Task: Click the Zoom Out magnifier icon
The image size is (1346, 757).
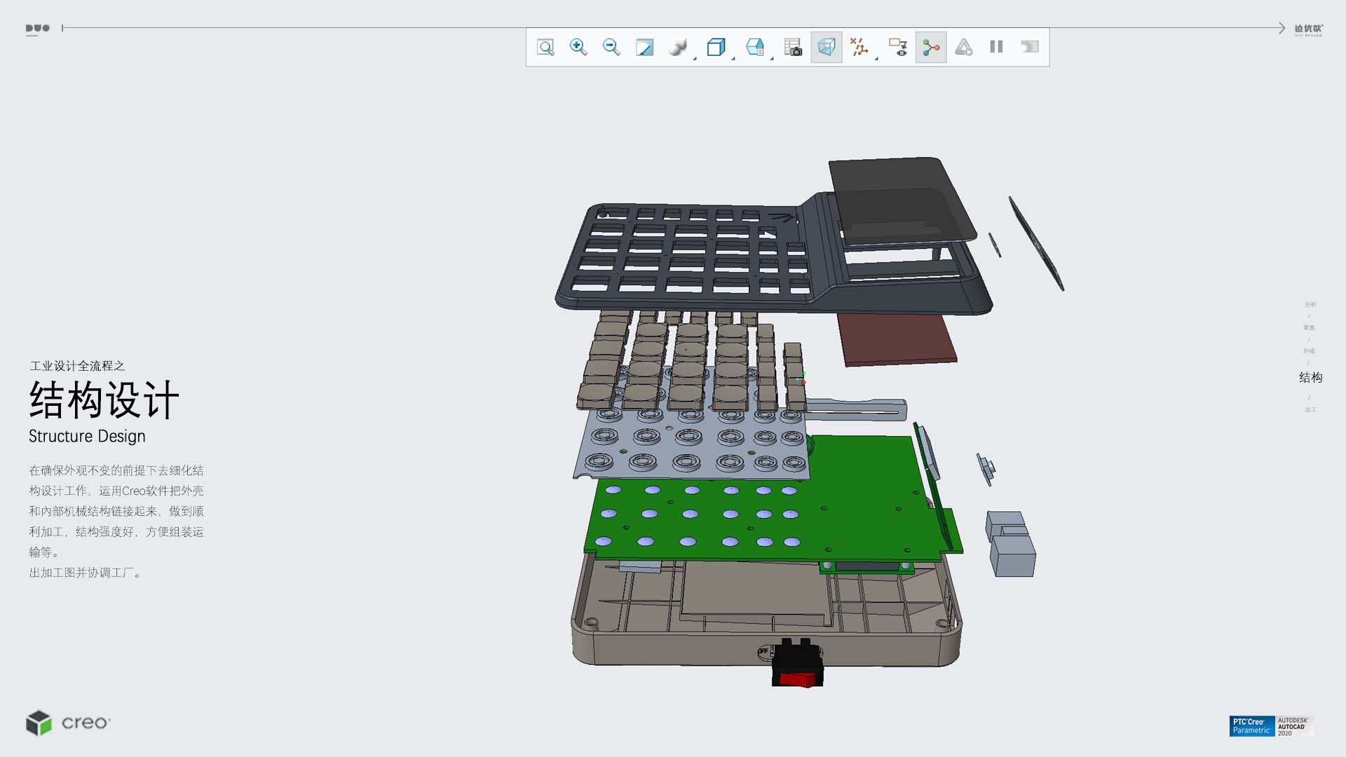Action: tap(611, 47)
